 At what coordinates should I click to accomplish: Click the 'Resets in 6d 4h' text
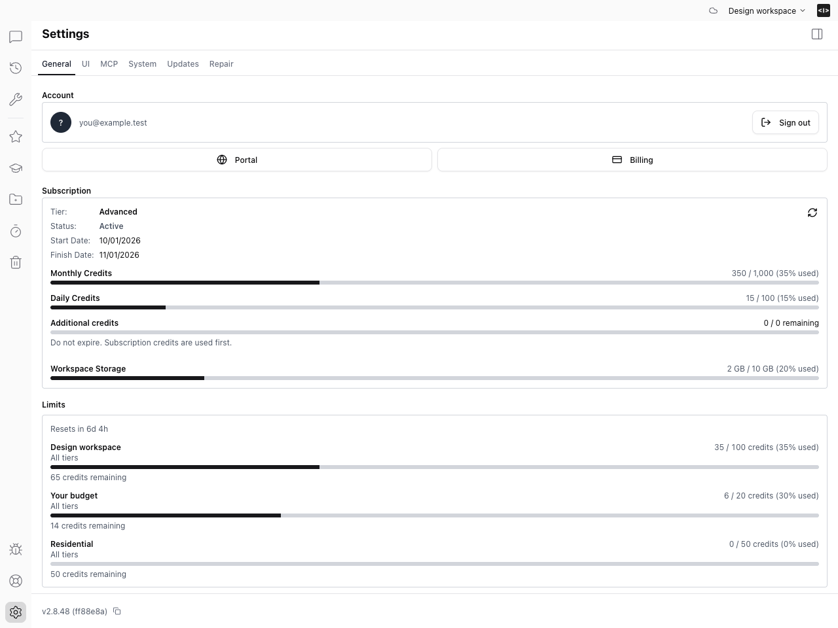79,429
